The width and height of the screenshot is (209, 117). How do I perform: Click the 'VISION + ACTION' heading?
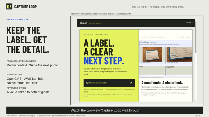tap(15, 74)
